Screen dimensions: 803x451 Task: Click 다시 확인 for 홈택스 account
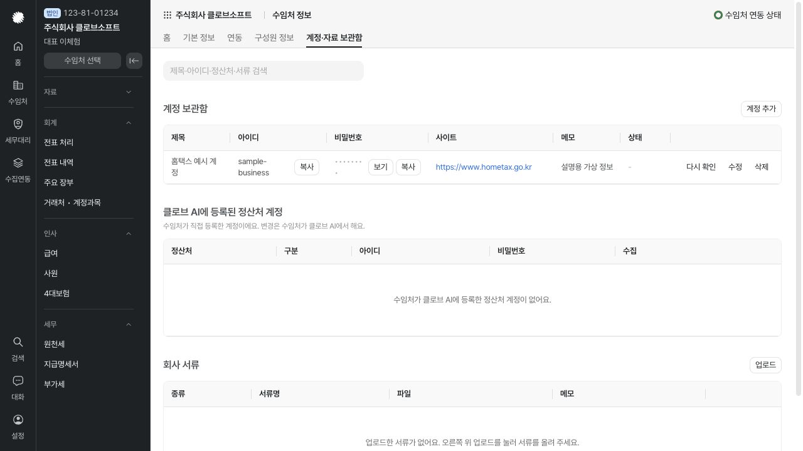[701, 167]
